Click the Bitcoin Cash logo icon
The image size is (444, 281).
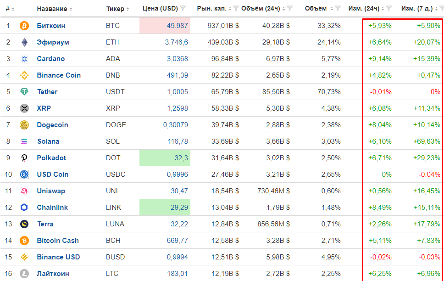pos(24,241)
